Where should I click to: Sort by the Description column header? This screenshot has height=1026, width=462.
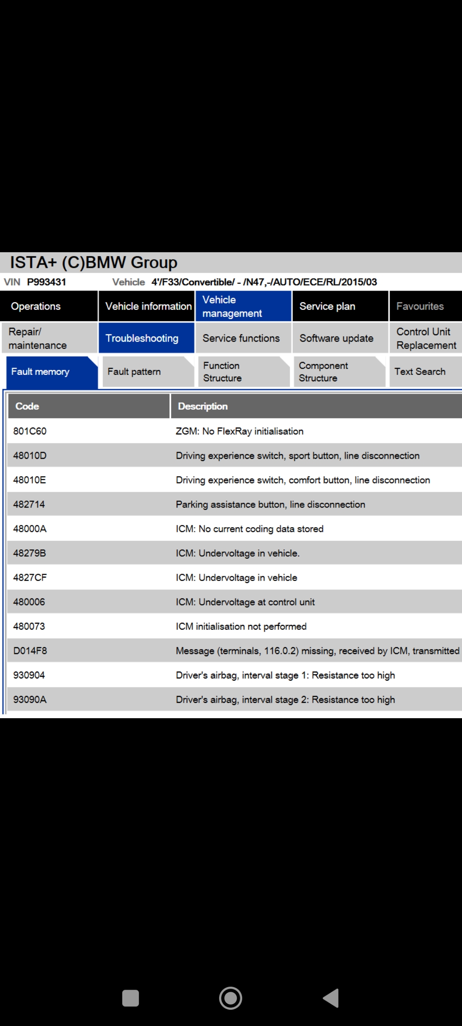pyautogui.click(x=317, y=406)
